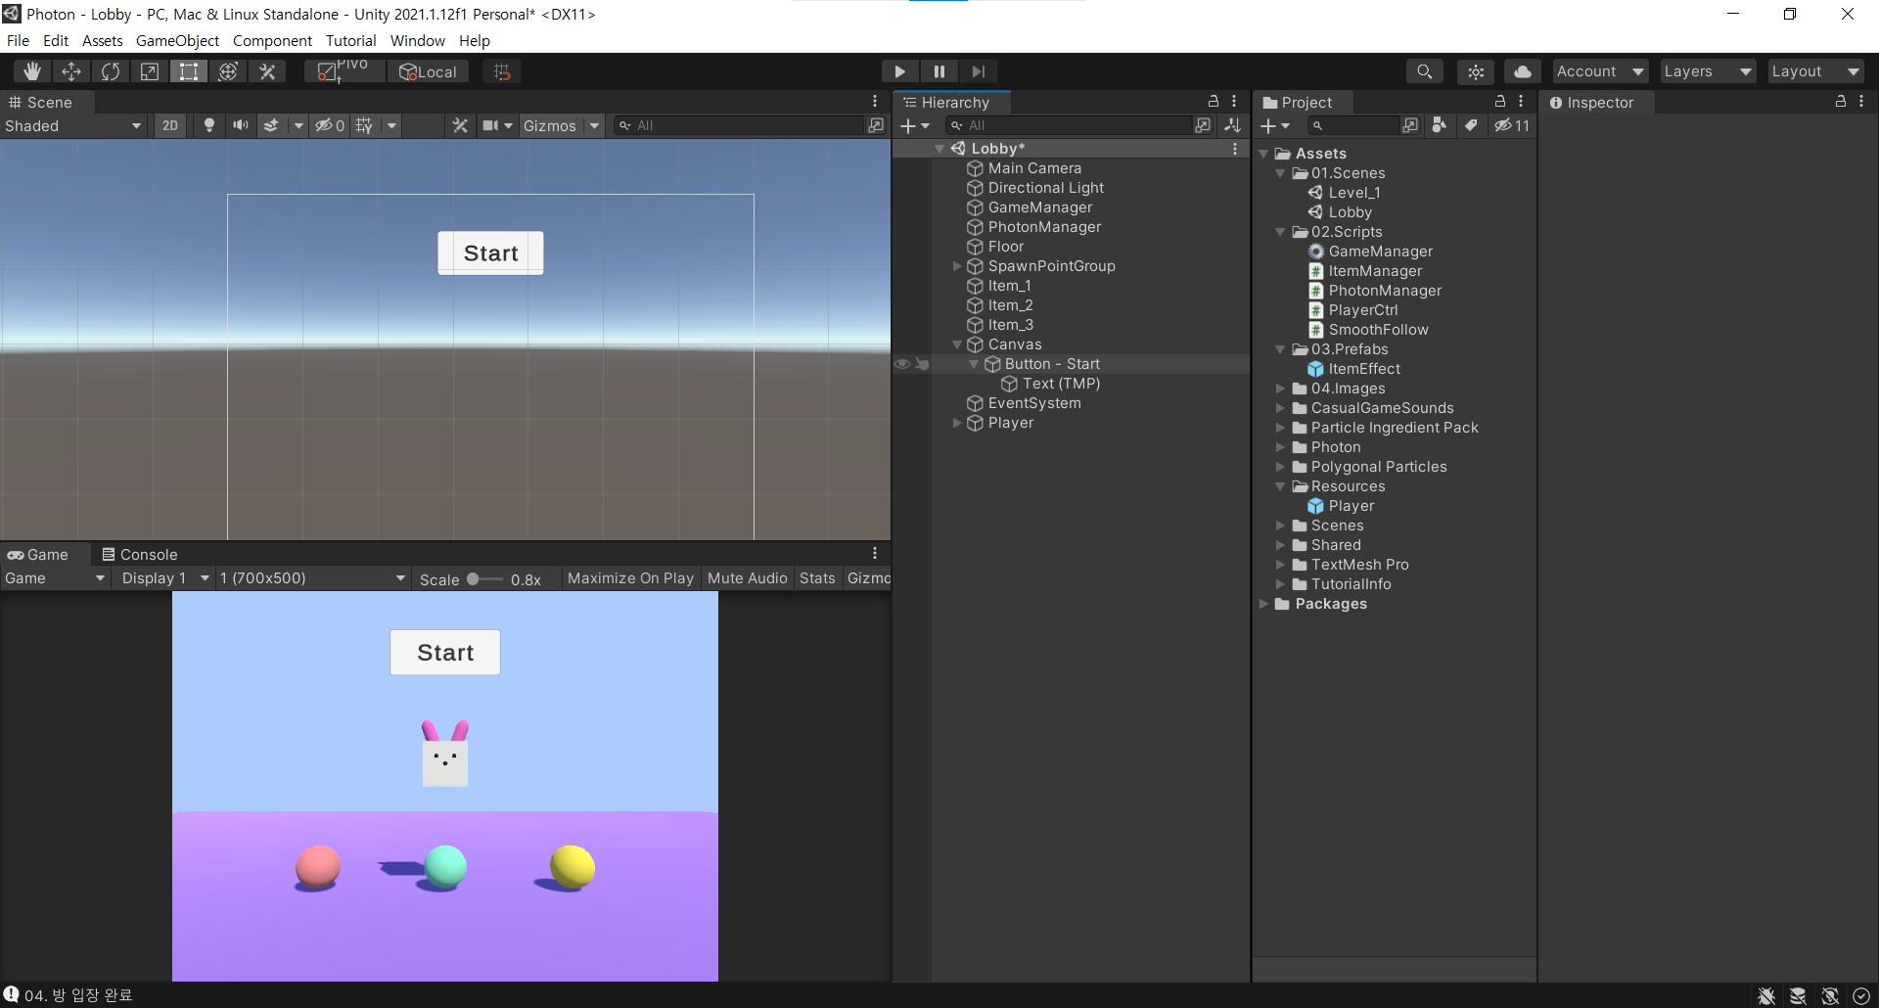The height and width of the screenshot is (1008, 1879).
Task: Toggle grid snapping icon in toolbar
Action: point(502,71)
